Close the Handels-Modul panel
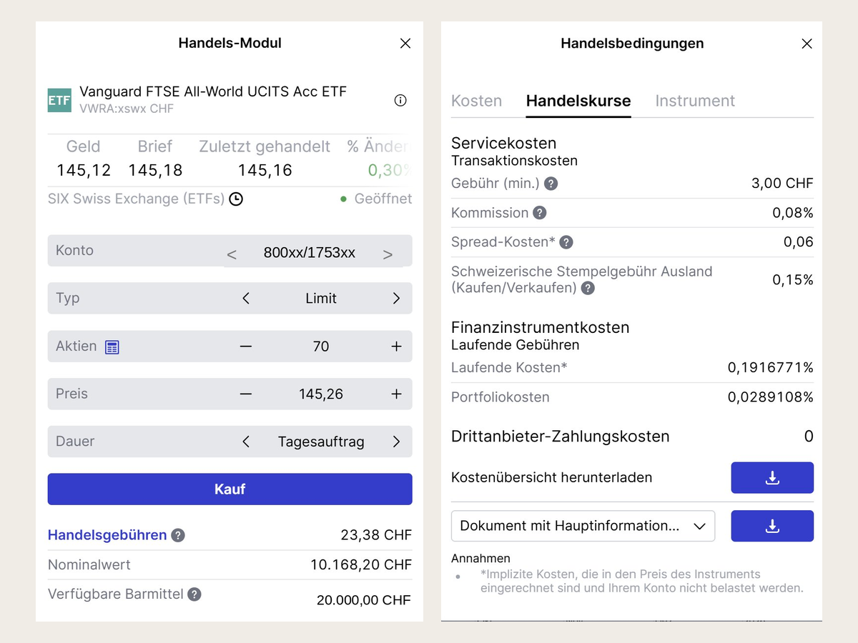The image size is (858, 643). coord(405,44)
